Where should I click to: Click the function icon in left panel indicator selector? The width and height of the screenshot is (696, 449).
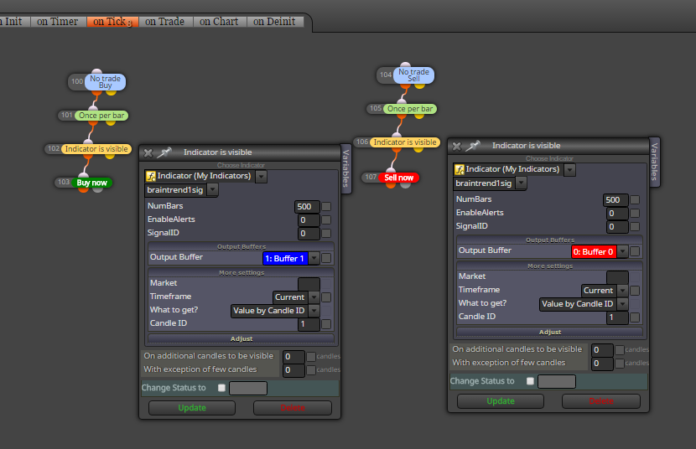pos(151,177)
